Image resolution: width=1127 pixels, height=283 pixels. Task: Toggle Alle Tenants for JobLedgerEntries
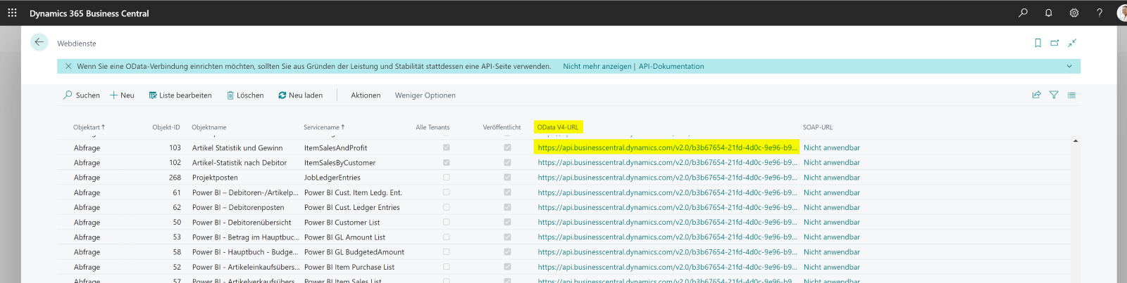[446, 177]
